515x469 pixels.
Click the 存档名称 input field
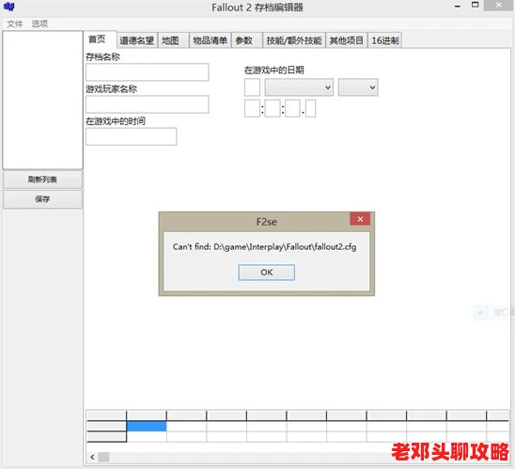tap(148, 72)
